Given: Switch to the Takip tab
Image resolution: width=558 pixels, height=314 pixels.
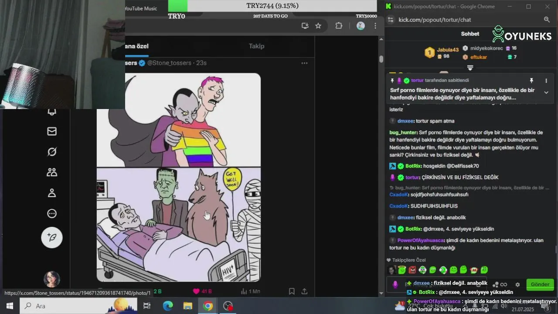Looking at the screenshot, I should tap(256, 46).
